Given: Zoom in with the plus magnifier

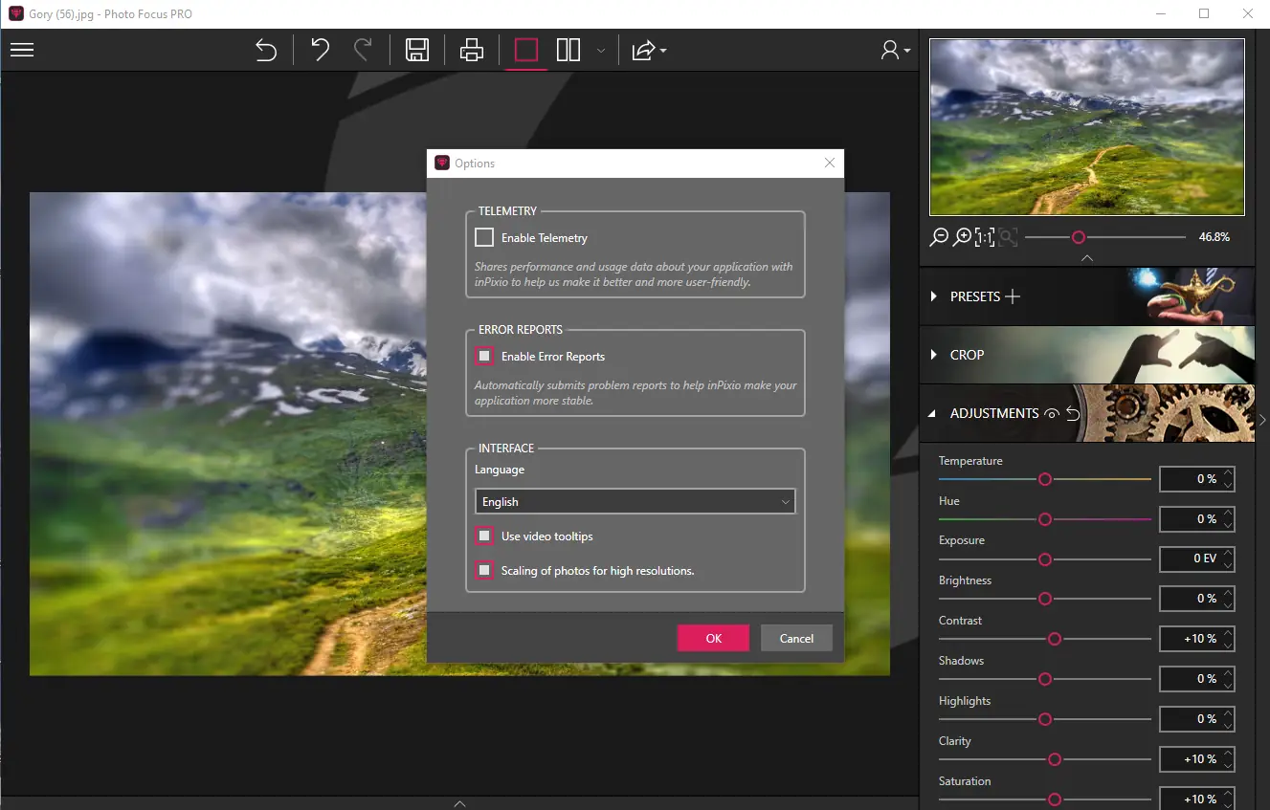Looking at the screenshot, I should coord(963,236).
